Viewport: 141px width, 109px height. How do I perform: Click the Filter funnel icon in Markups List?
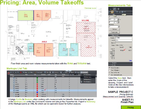tap(45, 72)
